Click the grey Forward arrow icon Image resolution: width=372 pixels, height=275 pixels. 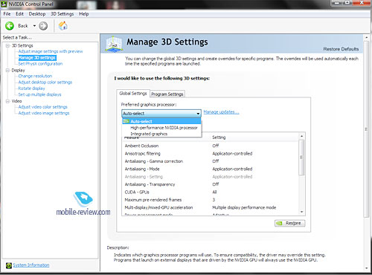coord(43,26)
